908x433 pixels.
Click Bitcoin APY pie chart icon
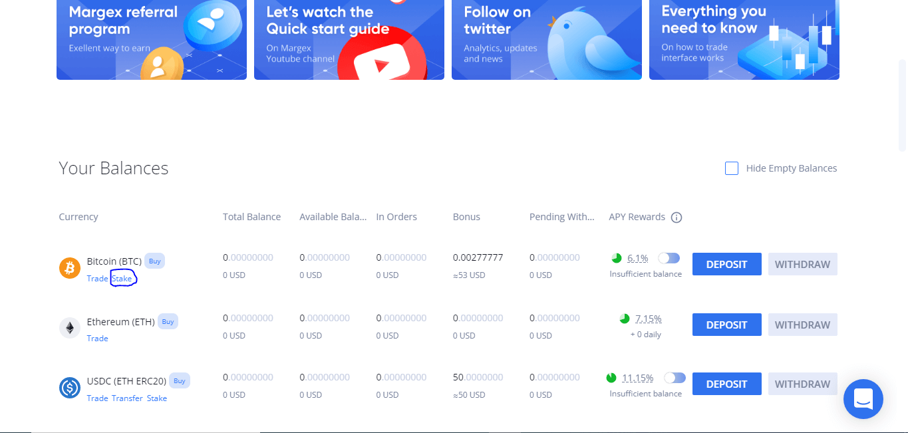617,258
